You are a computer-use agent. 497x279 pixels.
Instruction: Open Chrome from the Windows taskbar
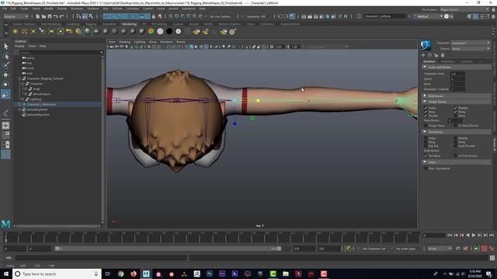point(121,274)
